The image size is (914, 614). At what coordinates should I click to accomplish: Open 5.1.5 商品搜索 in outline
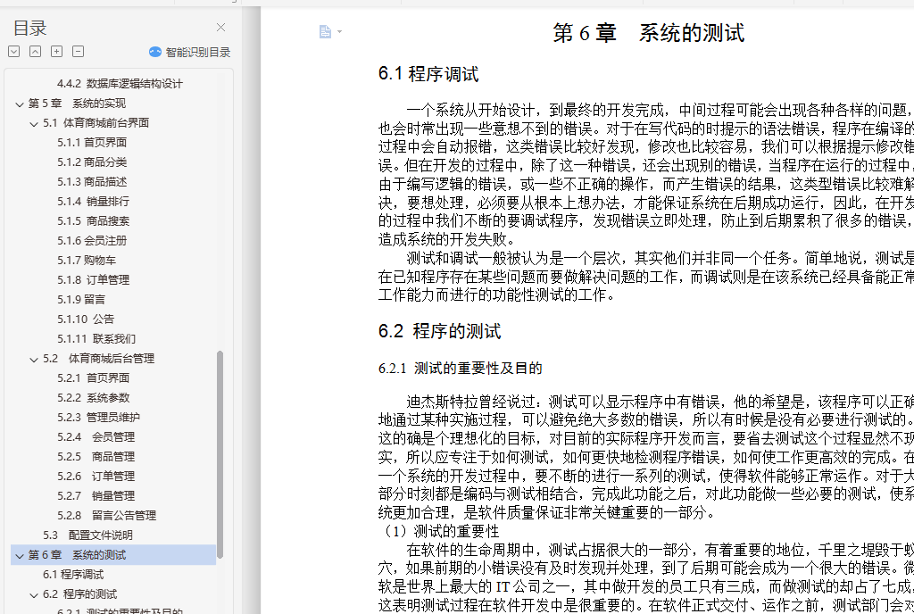[93, 220]
